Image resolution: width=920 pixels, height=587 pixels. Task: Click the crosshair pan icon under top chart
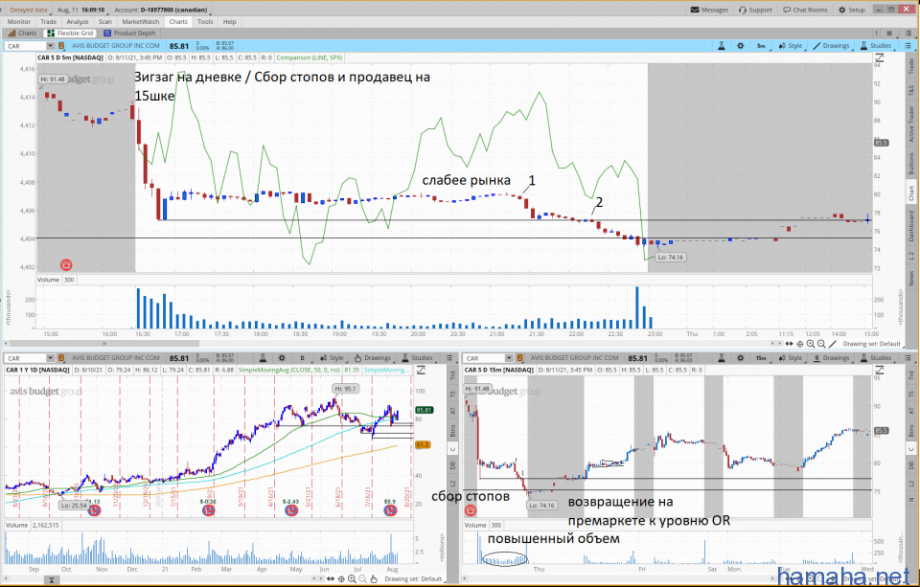[799, 344]
